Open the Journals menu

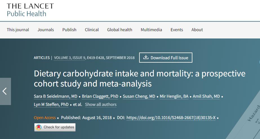pos(46,30)
